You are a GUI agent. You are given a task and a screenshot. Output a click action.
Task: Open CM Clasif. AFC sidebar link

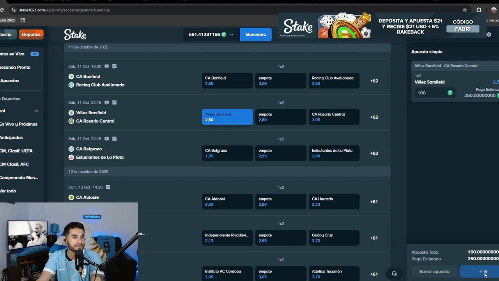click(15, 164)
